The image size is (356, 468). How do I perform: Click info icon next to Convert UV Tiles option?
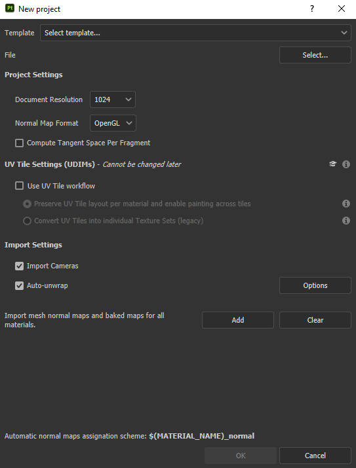click(x=346, y=221)
